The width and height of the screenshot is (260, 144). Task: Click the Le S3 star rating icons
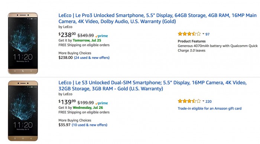point(189,101)
